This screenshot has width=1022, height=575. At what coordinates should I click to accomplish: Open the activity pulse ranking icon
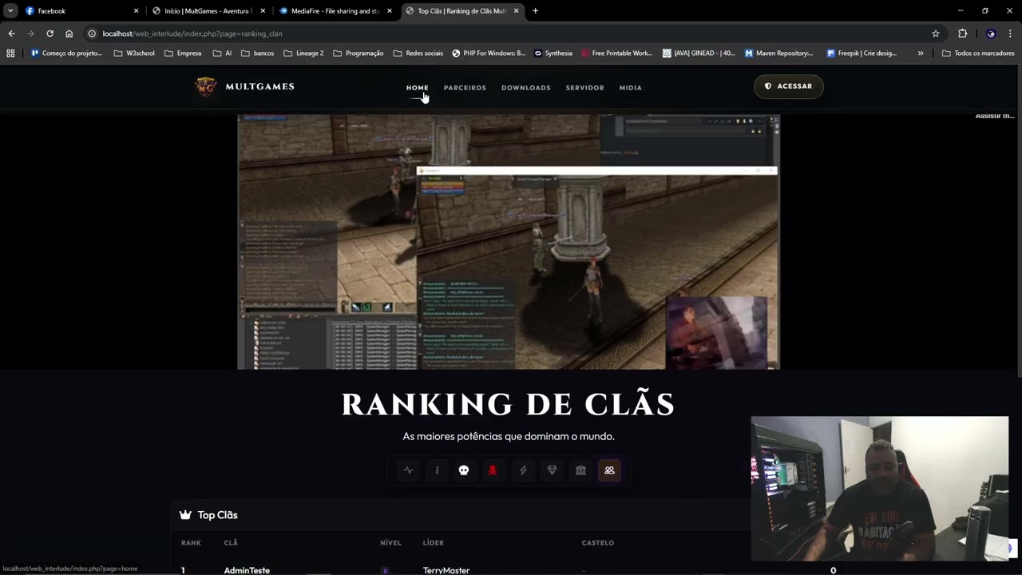click(408, 470)
